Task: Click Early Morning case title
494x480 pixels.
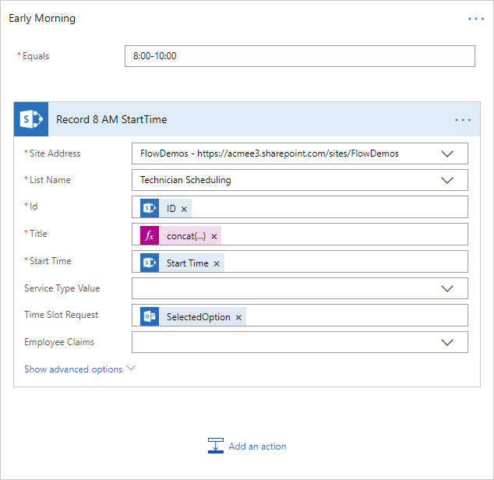Action: click(x=42, y=18)
